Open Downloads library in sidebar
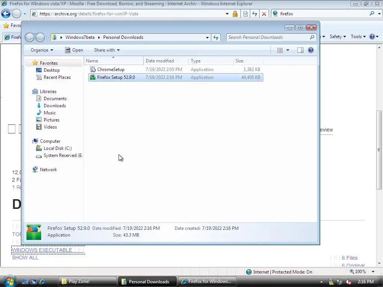Viewport: 383px width, 287px height. pos(51,106)
